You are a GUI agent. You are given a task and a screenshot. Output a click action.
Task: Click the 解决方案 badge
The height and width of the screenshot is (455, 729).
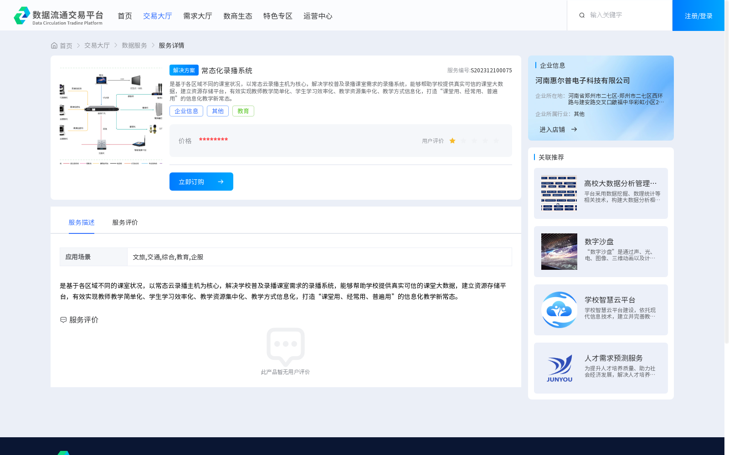[184, 70]
